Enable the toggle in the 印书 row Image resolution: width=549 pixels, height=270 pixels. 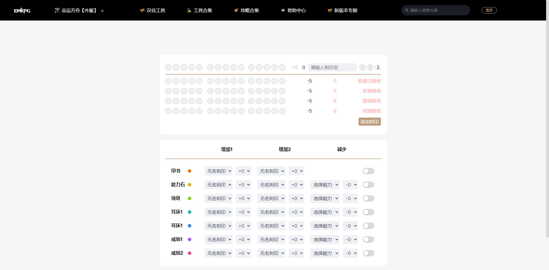coord(368,171)
